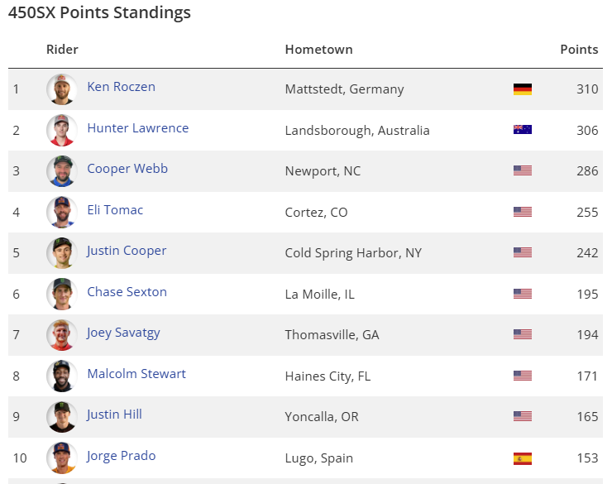Click Ken Roczen's rider avatar photo
This screenshot has width=612, height=484.
pos(61,89)
